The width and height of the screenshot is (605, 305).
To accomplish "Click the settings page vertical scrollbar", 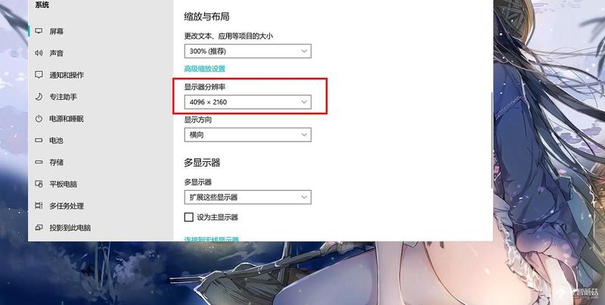I will tap(491, 140).
